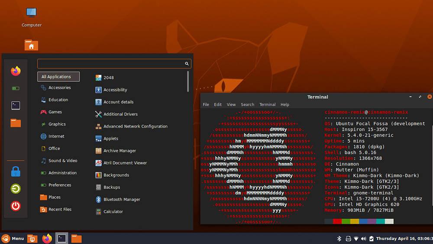The width and height of the screenshot is (433, 244).
Task: Open the View menu in Terminal
Action: (x=231, y=104)
